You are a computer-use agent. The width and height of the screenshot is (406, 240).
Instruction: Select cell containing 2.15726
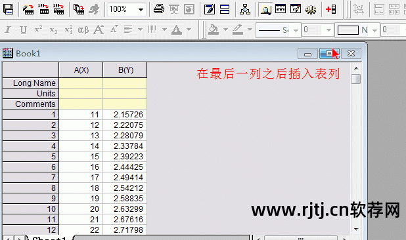tap(125, 115)
